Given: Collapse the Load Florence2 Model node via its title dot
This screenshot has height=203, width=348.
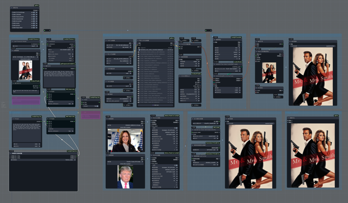Looking at the screenshot, I should click(12, 41).
